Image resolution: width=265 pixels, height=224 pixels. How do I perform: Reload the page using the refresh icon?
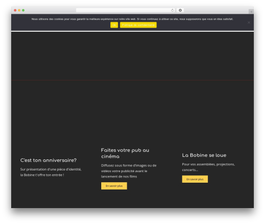pyautogui.click(x=172, y=10)
